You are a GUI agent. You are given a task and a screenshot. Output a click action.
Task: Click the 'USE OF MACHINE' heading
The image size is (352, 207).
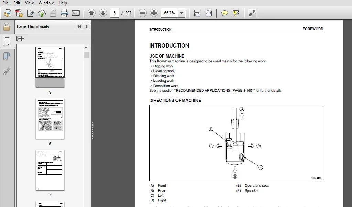pyautogui.click(x=167, y=56)
